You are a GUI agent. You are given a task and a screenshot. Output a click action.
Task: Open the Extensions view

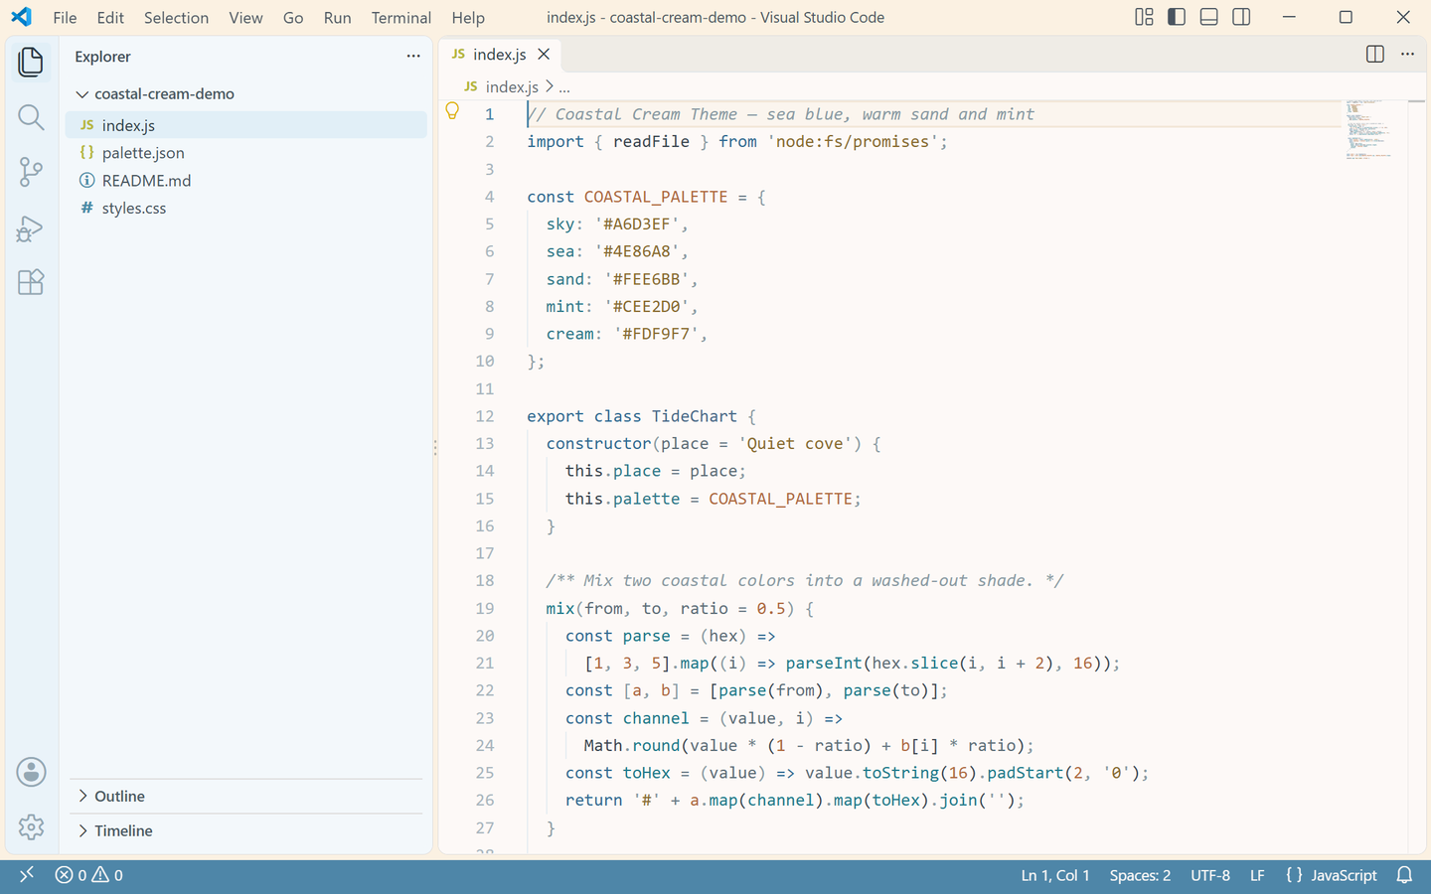31,282
